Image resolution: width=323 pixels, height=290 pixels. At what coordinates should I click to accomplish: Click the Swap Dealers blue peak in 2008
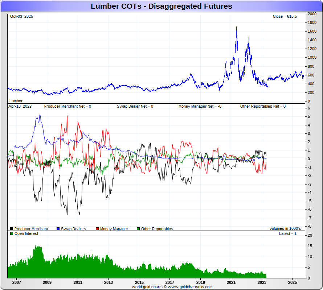[x=40, y=115]
